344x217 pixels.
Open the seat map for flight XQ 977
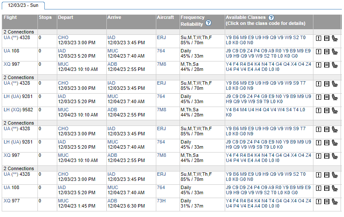(x=335, y=201)
